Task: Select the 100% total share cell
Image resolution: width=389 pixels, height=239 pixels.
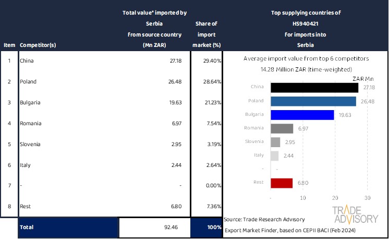Action: [206, 228]
